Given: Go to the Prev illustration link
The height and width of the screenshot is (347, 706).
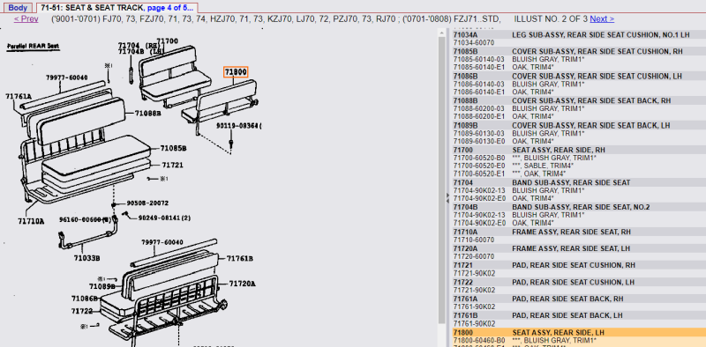Looking at the screenshot, I should click(x=26, y=18).
